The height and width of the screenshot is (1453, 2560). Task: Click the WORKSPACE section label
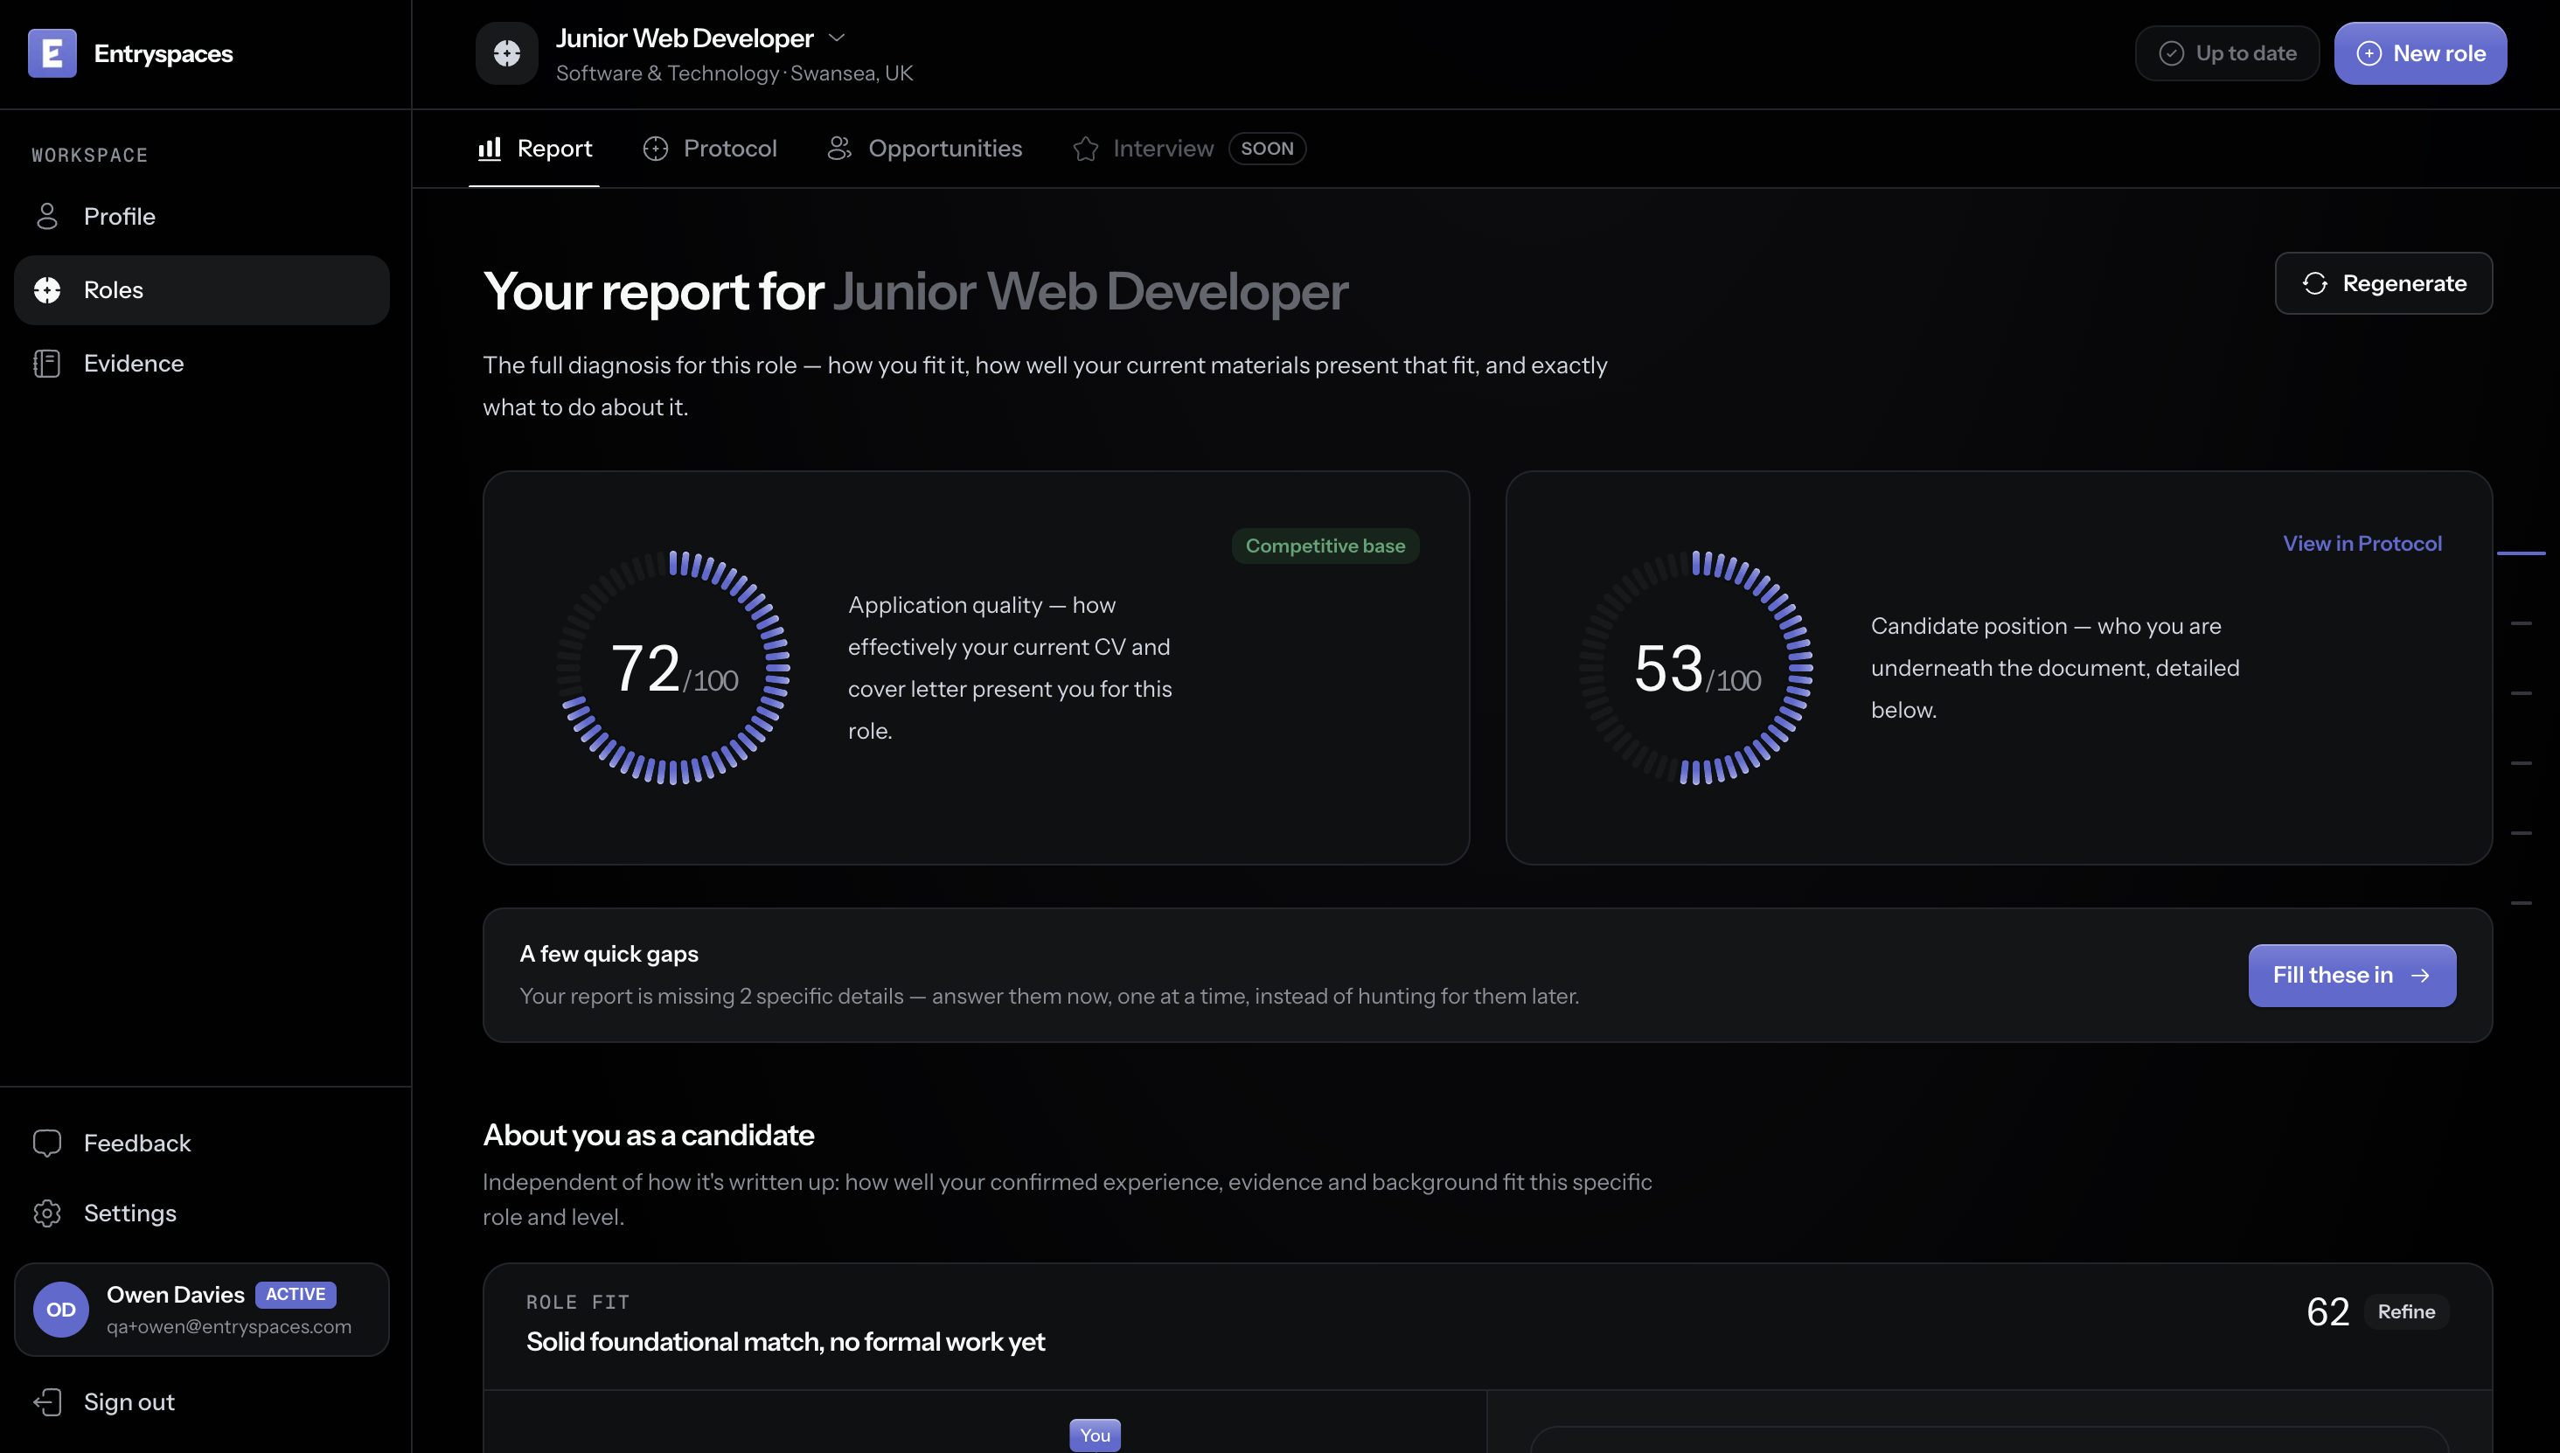tap(90, 156)
